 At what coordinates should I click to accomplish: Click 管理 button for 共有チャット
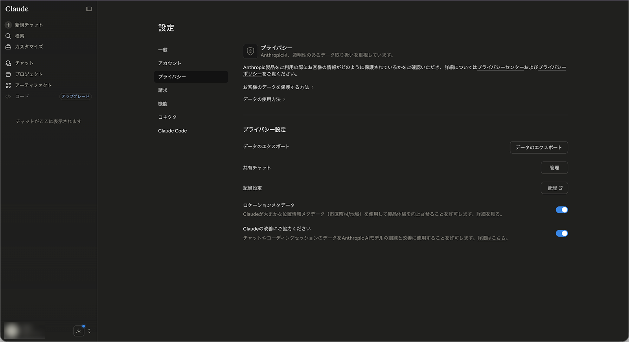coord(554,168)
